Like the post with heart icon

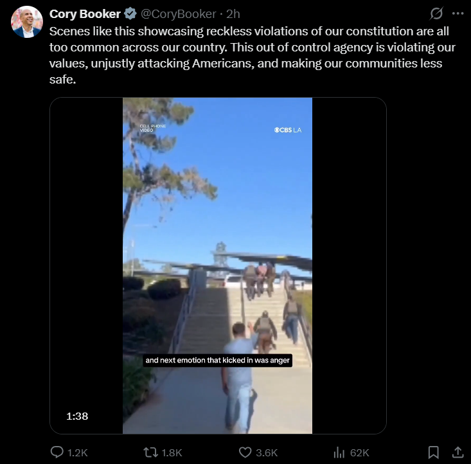coord(245,452)
